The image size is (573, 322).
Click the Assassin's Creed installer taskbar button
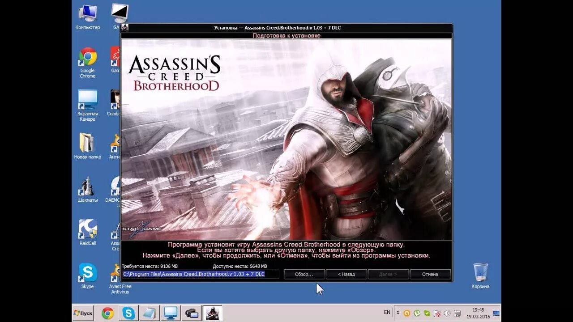click(x=212, y=313)
